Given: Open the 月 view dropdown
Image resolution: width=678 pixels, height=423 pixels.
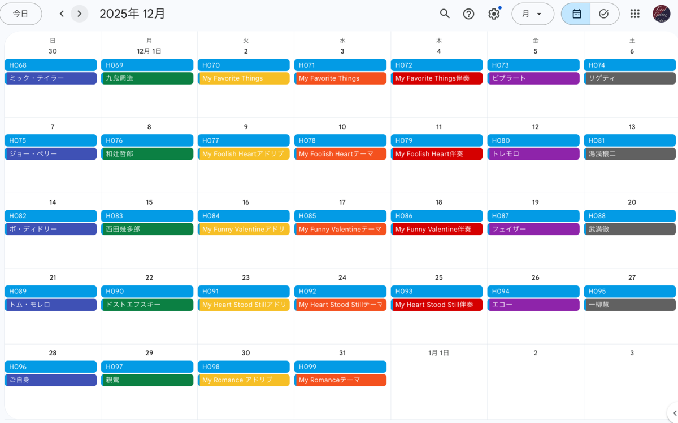Looking at the screenshot, I should pyautogui.click(x=532, y=14).
